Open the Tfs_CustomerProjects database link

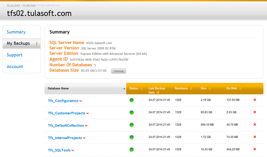pos(66,113)
